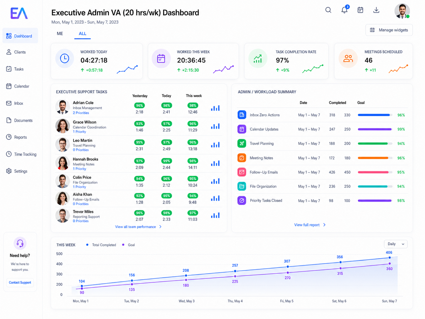Click the Worked This Week calendar icon
Screen dimensions: 425x319
161,58
